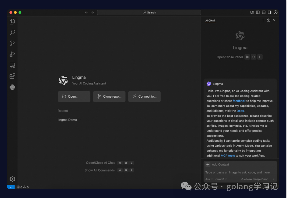This screenshot has width=287, height=198.
Task: Open the Remote Explorer view
Action: tap(12, 65)
